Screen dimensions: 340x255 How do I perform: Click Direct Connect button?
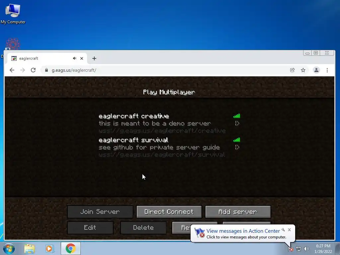[x=169, y=212]
